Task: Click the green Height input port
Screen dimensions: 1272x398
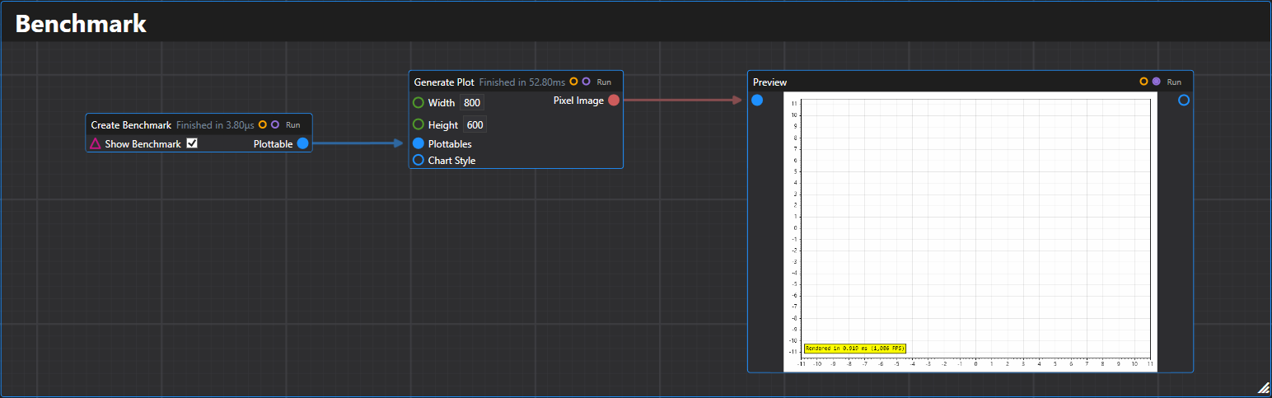Action: [x=419, y=125]
